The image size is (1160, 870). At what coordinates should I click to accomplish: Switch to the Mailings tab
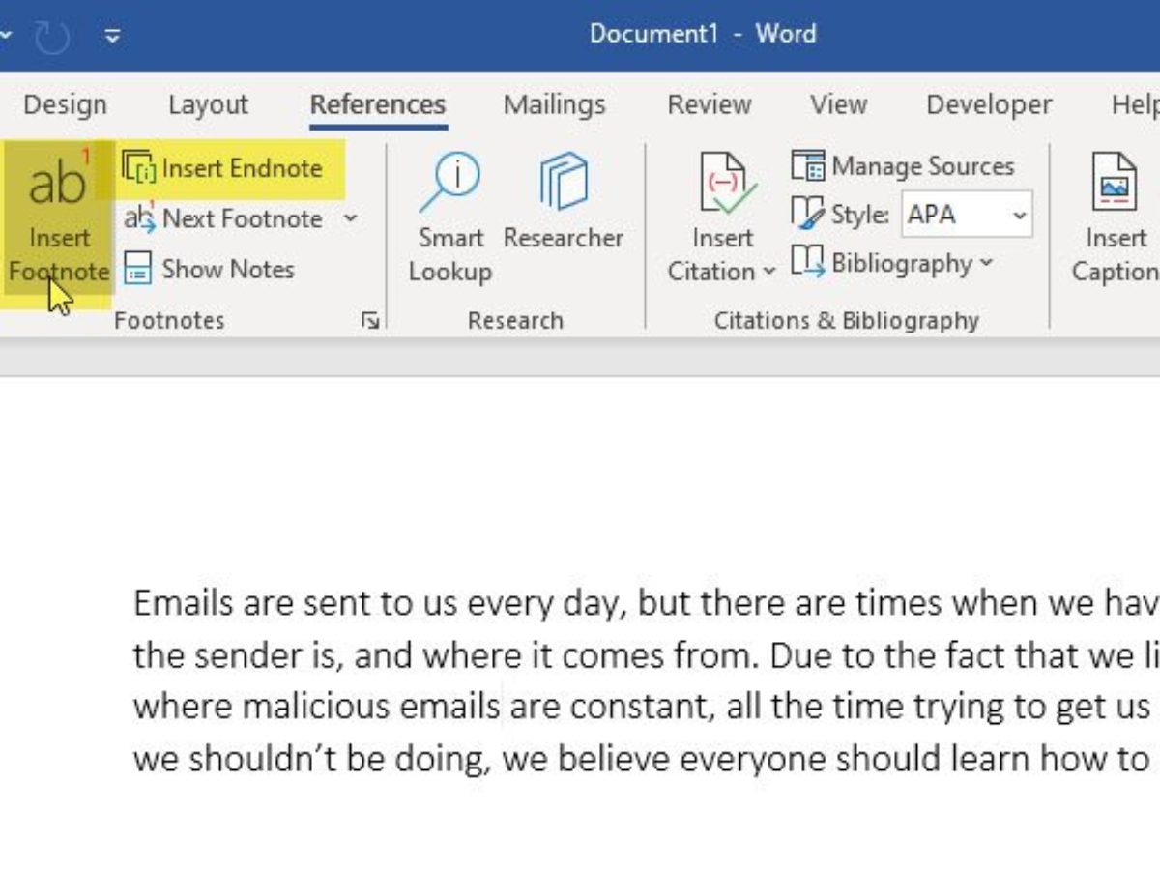(x=555, y=104)
